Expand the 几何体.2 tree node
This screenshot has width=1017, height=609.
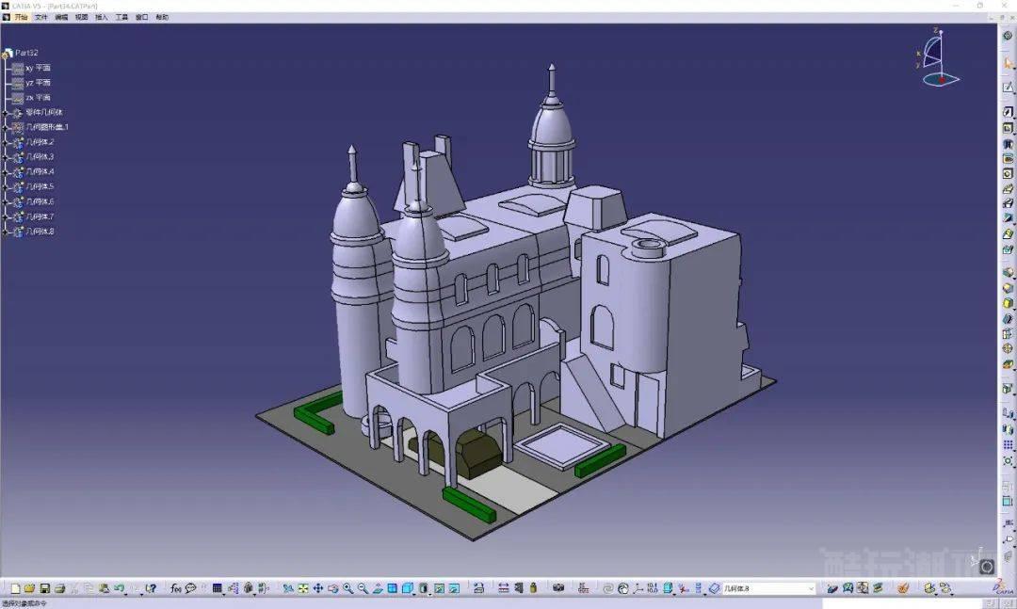pos(6,143)
